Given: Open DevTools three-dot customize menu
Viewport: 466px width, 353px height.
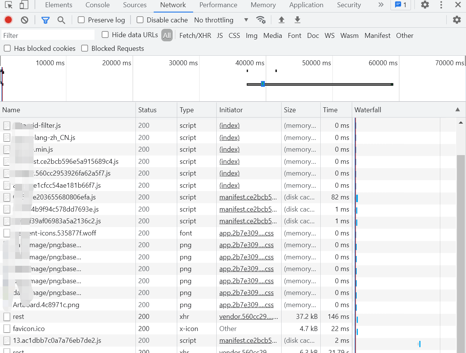Looking at the screenshot, I should coord(441,5).
